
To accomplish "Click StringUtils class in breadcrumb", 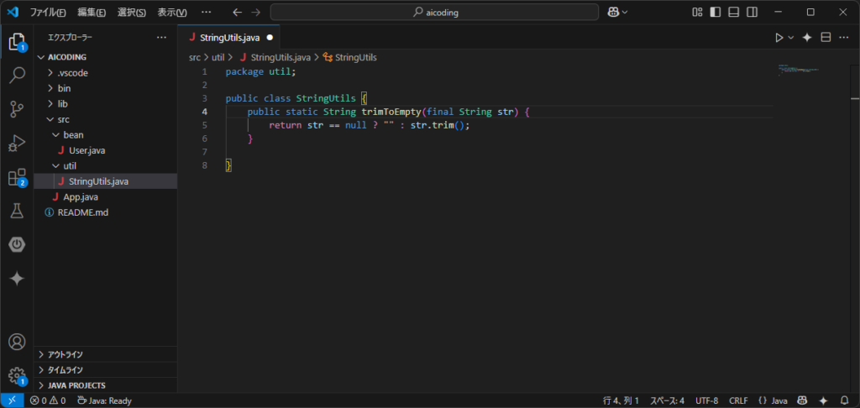I will click(350, 57).
